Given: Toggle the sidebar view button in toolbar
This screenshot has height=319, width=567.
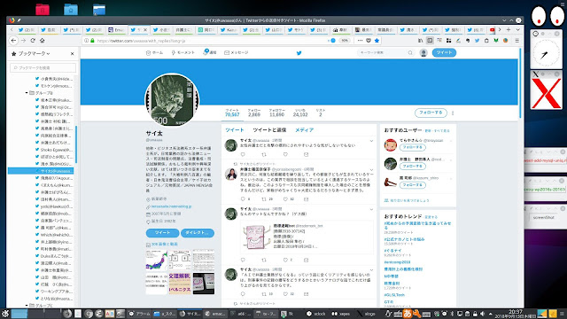Looking at the screenshot, I should pyautogui.click(x=430, y=41).
